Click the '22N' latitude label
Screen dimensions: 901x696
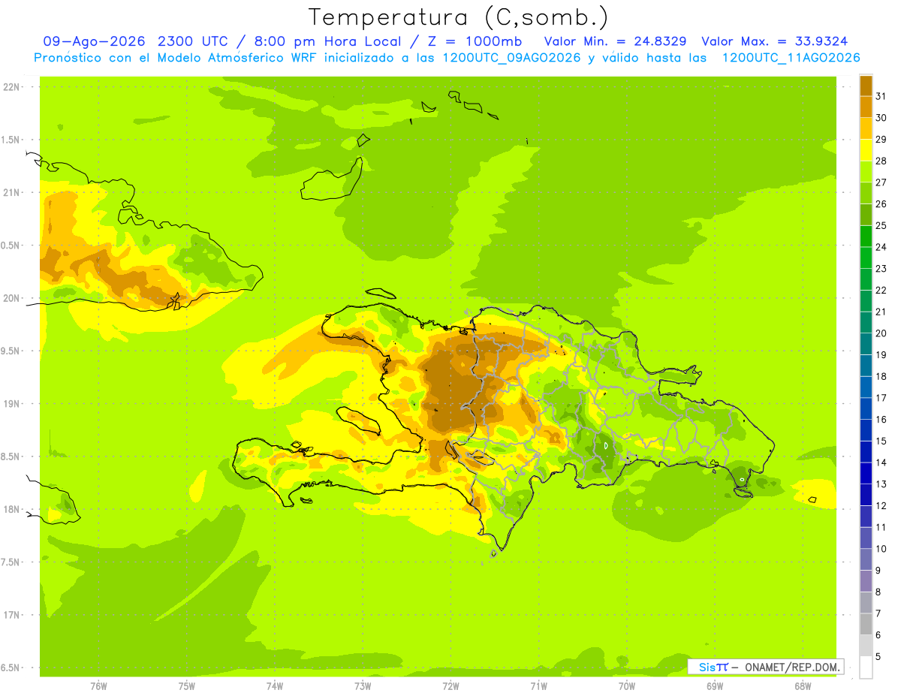click(11, 86)
